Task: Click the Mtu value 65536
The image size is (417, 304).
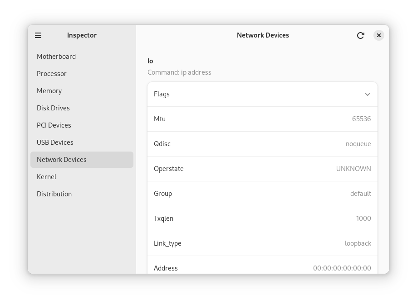Action: (x=361, y=119)
